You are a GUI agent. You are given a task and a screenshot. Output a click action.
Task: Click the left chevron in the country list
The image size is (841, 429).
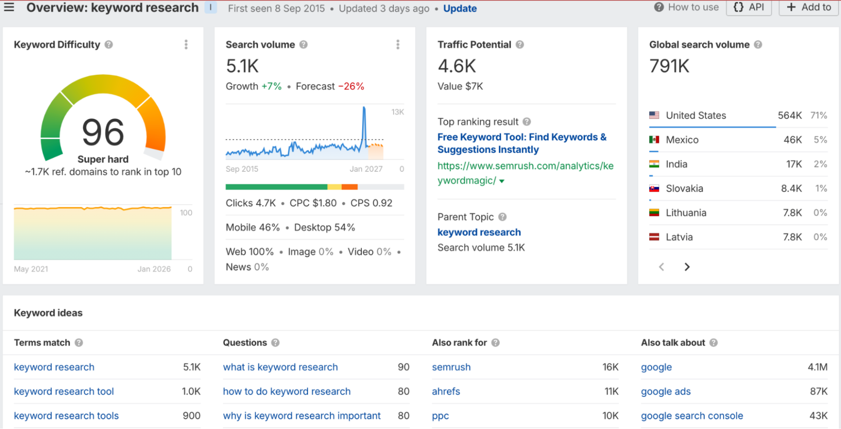click(x=661, y=266)
